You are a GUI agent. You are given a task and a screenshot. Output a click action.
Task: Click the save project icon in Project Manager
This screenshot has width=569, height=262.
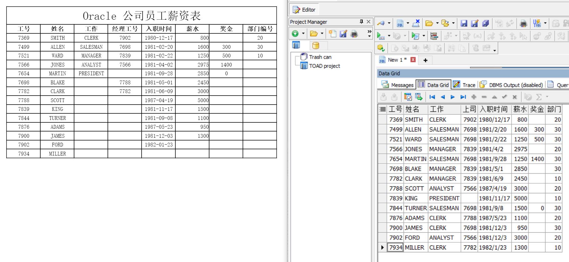[343, 33]
